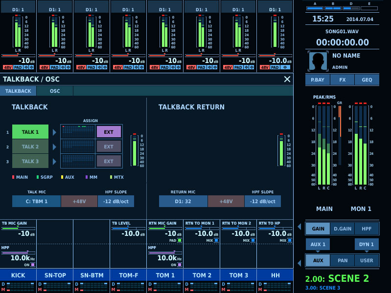The width and height of the screenshot is (391, 293).
Task: Click the left arrow beside GAIN row
Action: (299, 227)
